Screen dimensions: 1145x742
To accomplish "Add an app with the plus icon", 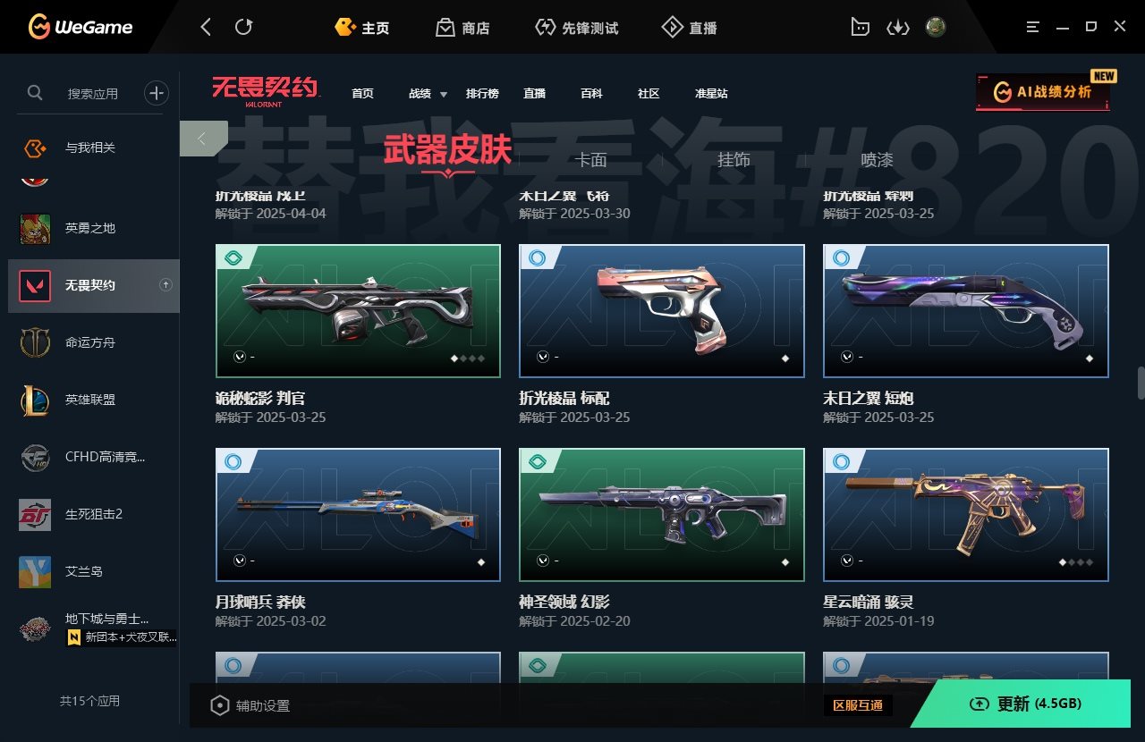I will point(157,92).
